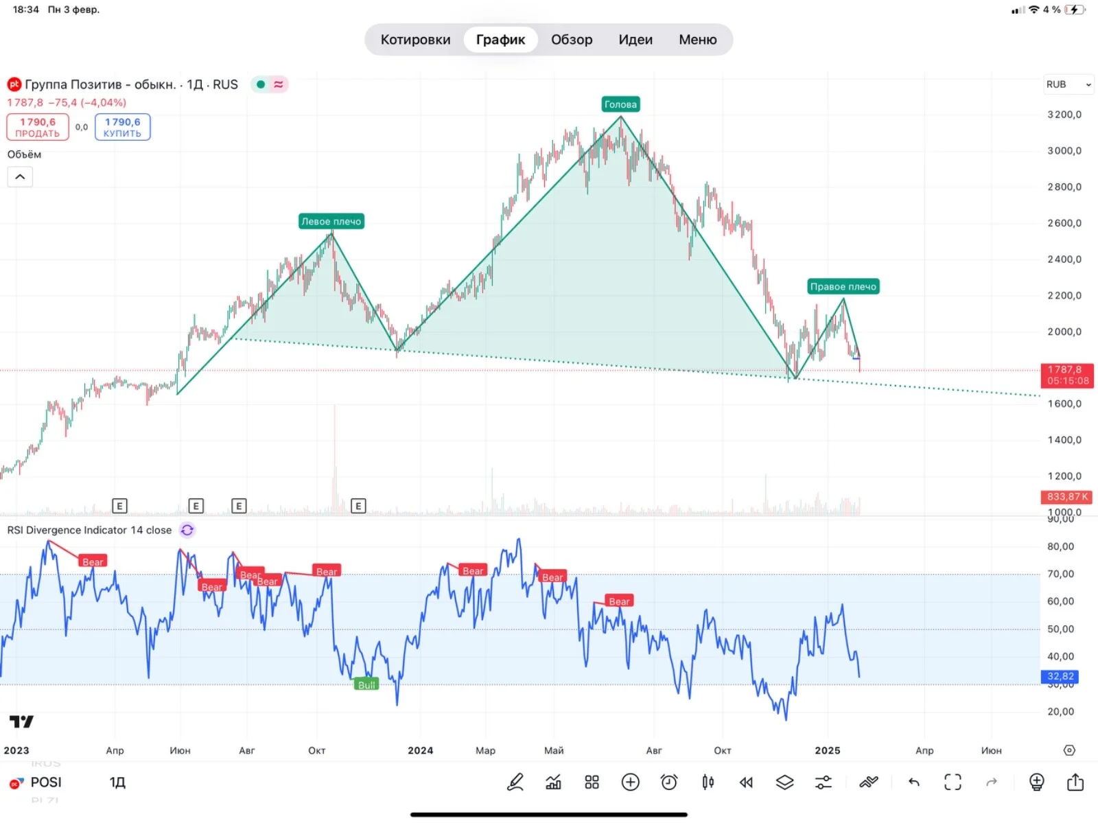1098x823 pixels.
Task: Open the drawing tools pen icon
Action: 515,782
